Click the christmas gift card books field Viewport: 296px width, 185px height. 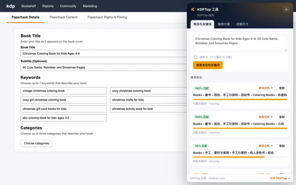pos(64,109)
